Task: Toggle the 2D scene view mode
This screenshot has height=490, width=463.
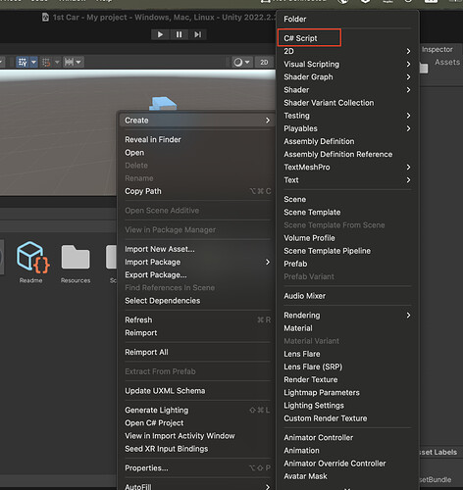Action: click(x=264, y=62)
